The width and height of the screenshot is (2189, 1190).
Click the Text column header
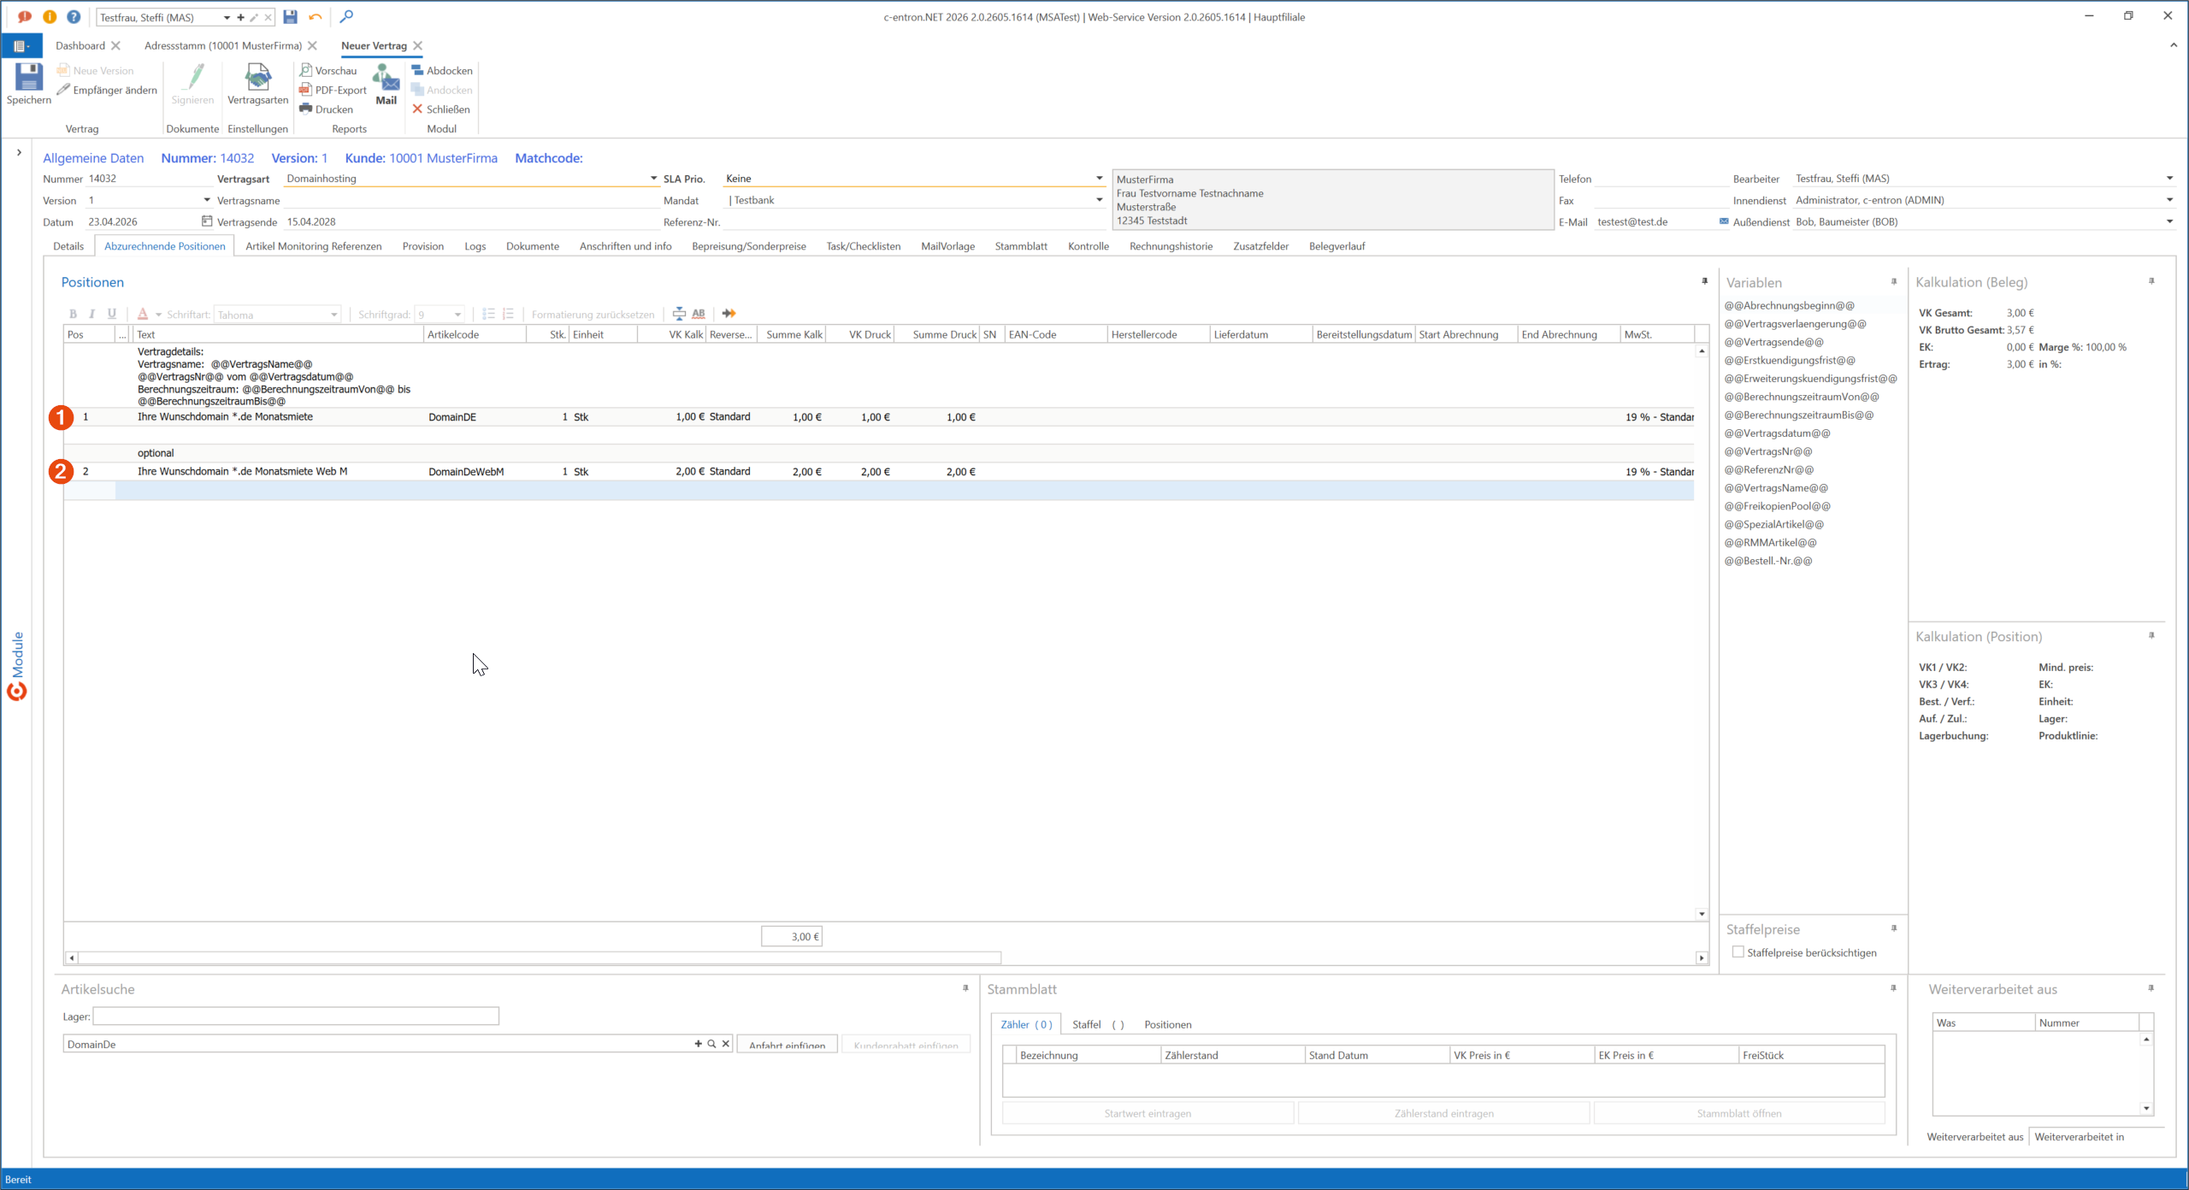click(x=278, y=334)
